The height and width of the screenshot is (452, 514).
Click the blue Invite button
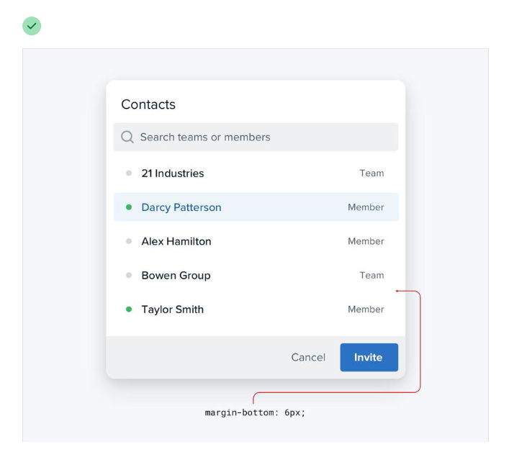pyautogui.click(x=369, y=357)
